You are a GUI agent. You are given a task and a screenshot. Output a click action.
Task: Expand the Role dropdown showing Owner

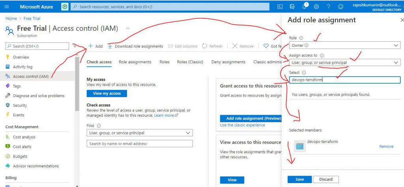coord(344,46)
